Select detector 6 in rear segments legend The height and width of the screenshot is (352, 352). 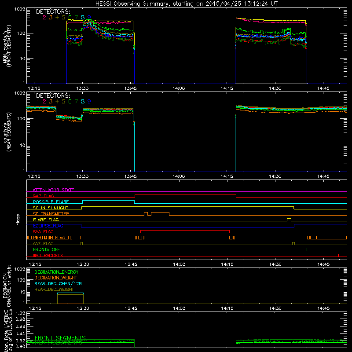[x=70, y=102]
